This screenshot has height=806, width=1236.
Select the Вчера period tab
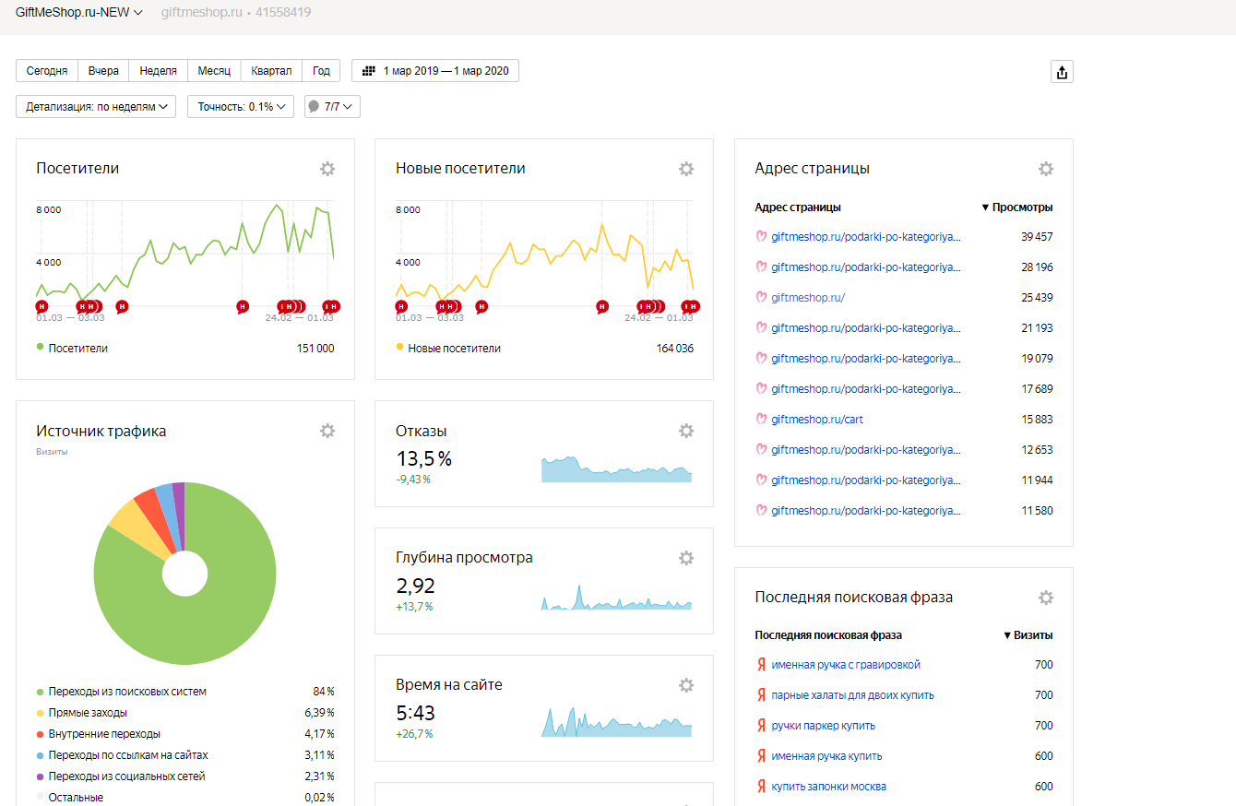[x=104, y=71]
